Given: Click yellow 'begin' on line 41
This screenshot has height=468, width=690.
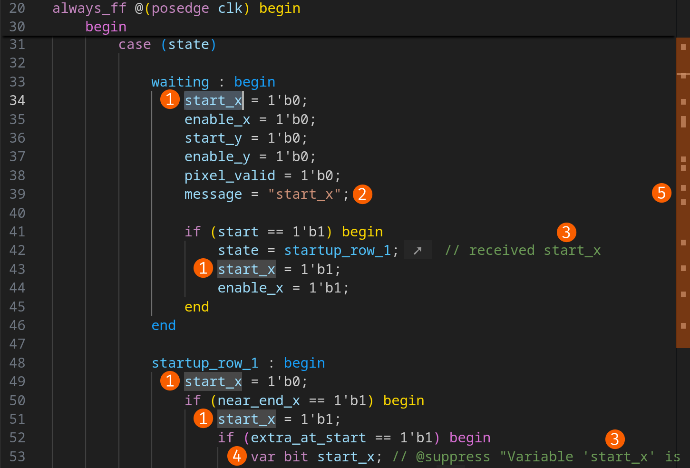Looking at the screenshot, I should (362, 232).
